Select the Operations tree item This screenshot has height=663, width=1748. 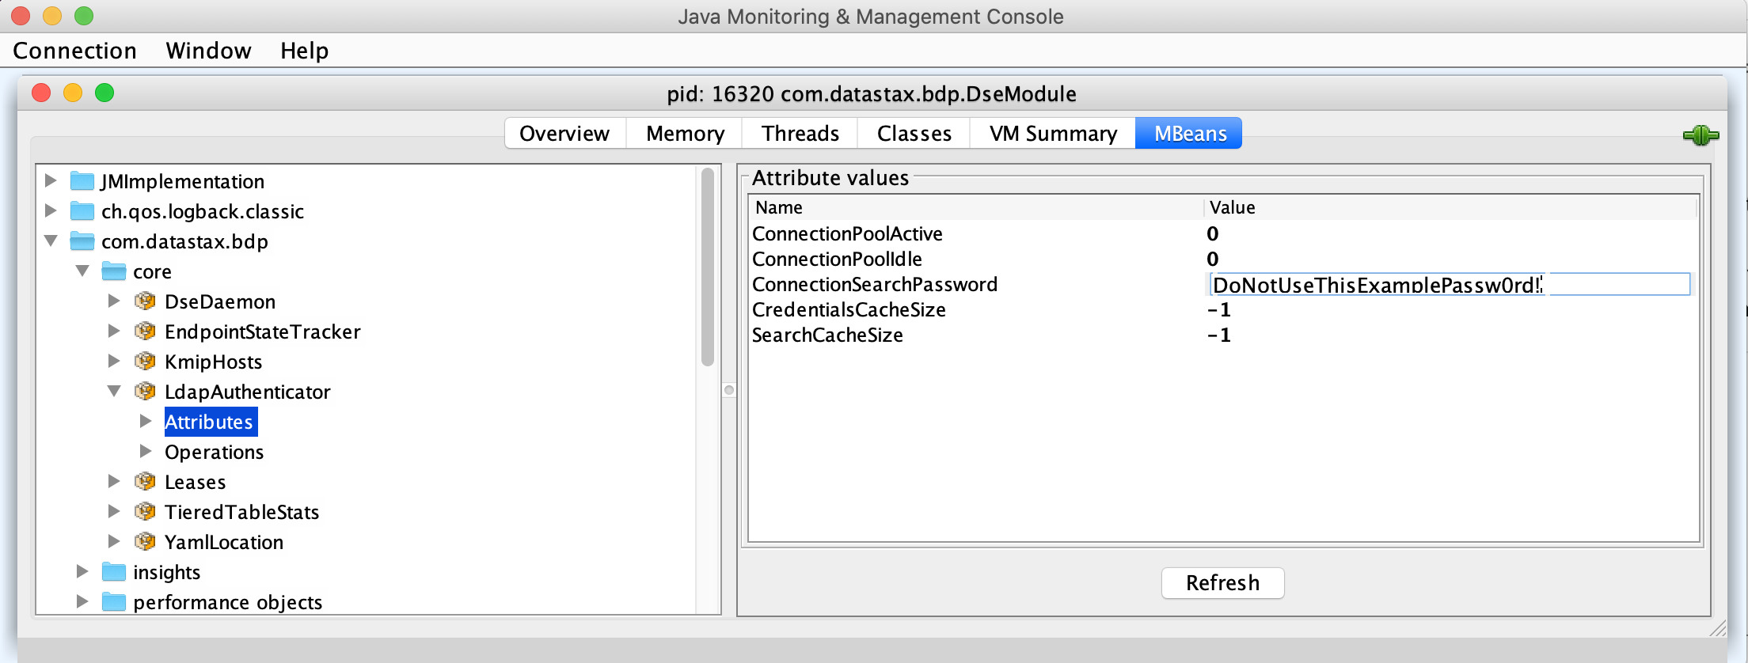(214, 452)
